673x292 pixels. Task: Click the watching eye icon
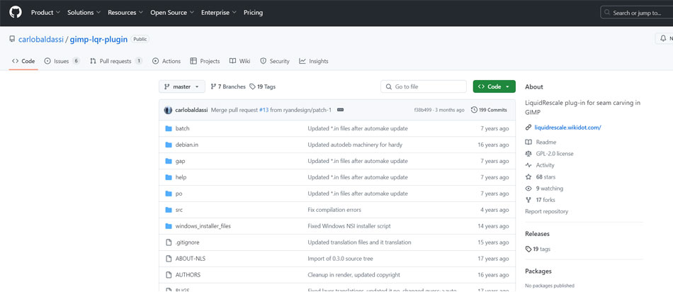pos(528,189)
